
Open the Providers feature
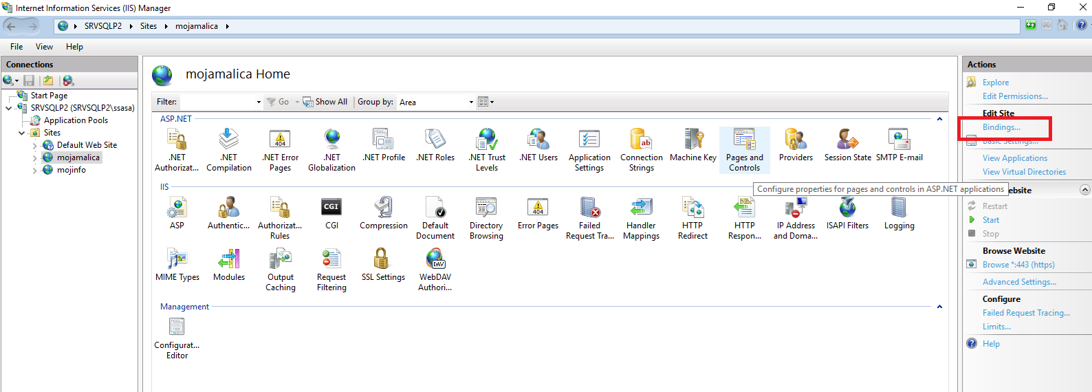(796, 144)
